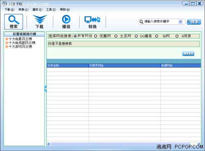Click the horizontal scrollbar under results list
The width and height of the screenshot is (205, 151).
point(124,144)
